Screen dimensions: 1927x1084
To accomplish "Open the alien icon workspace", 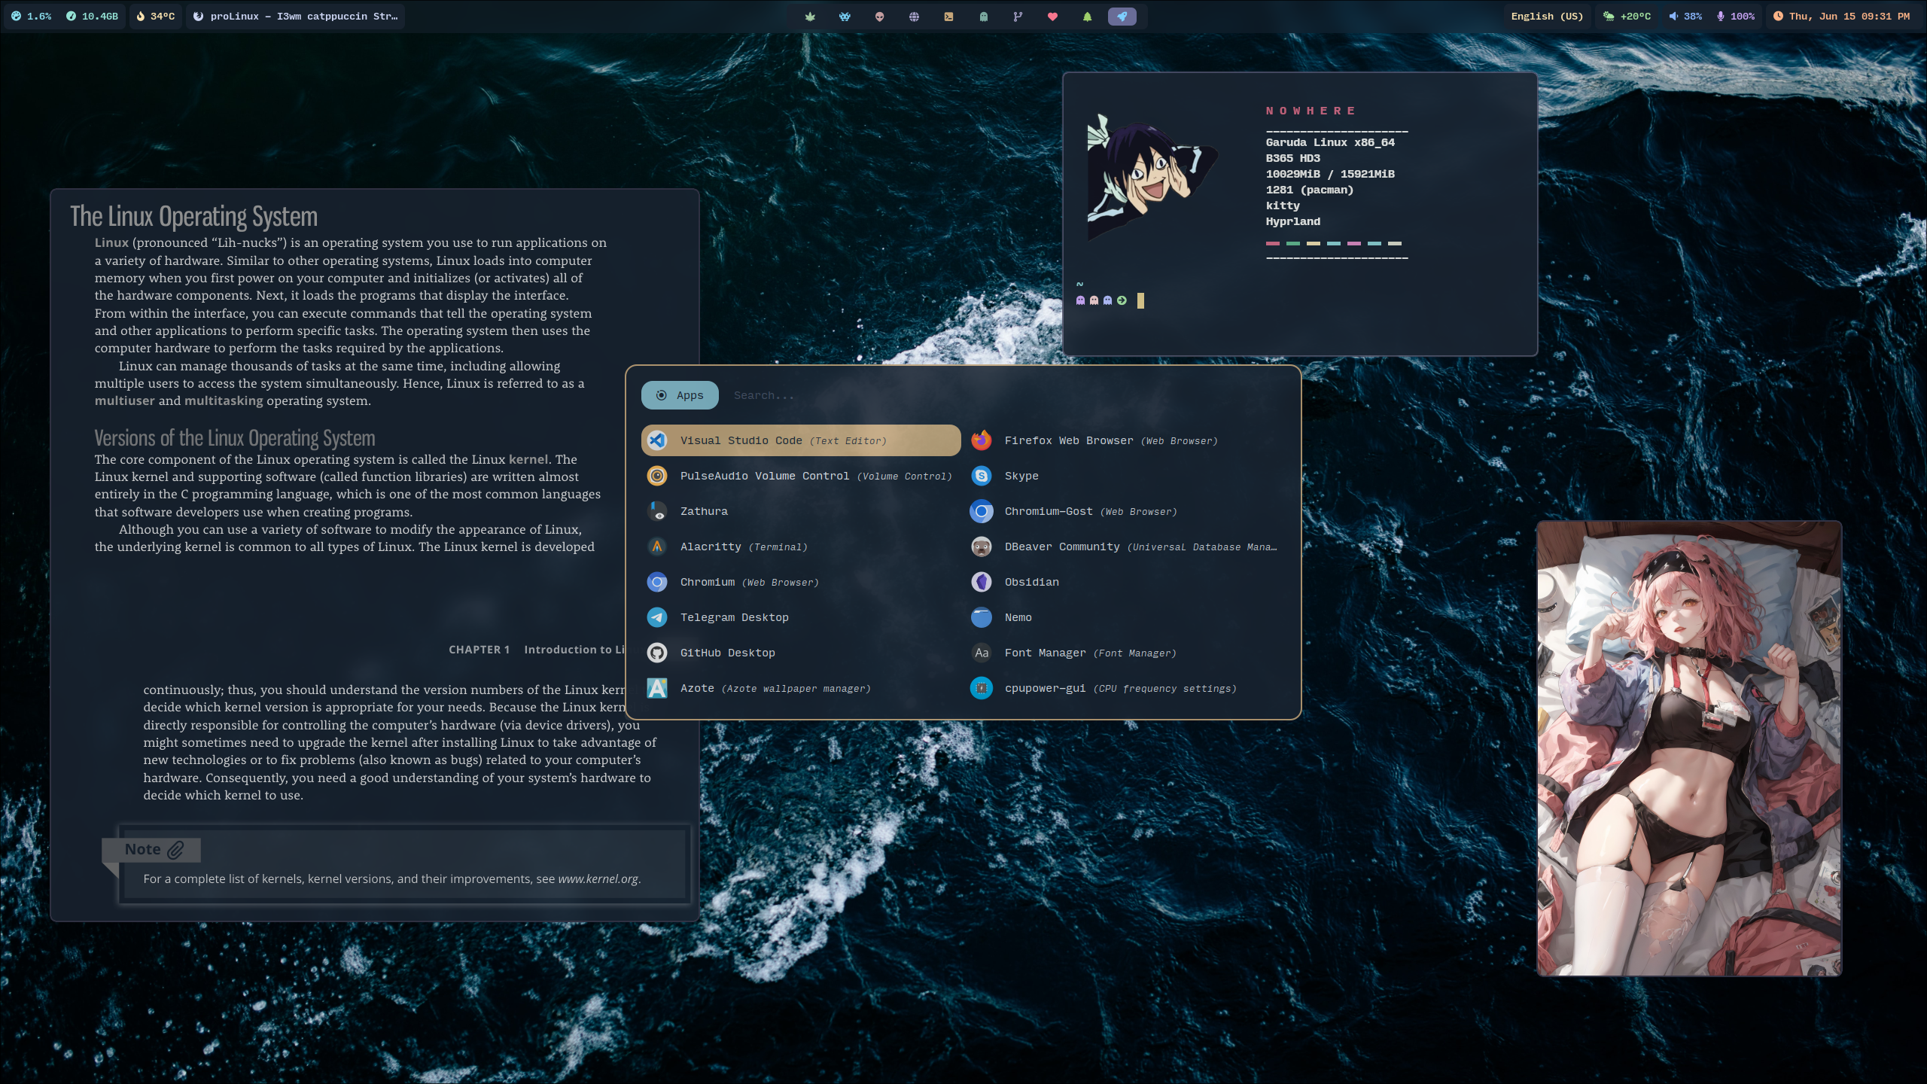I will [879, 17].
